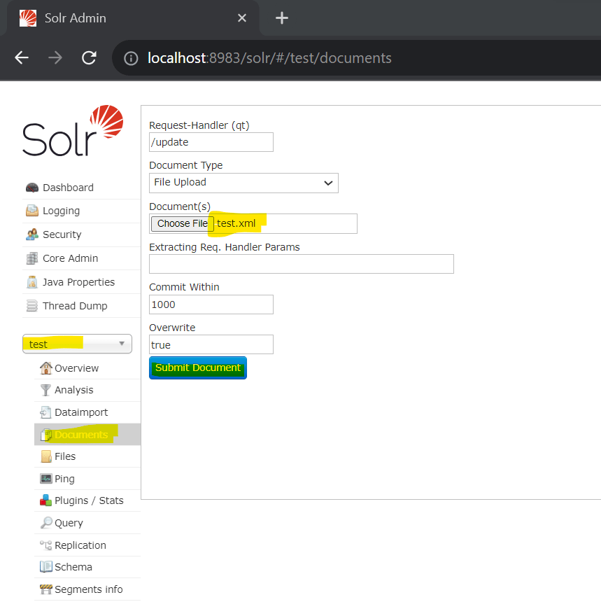Open the Dashboard page
Screen dimensions: 601x616
68,188
